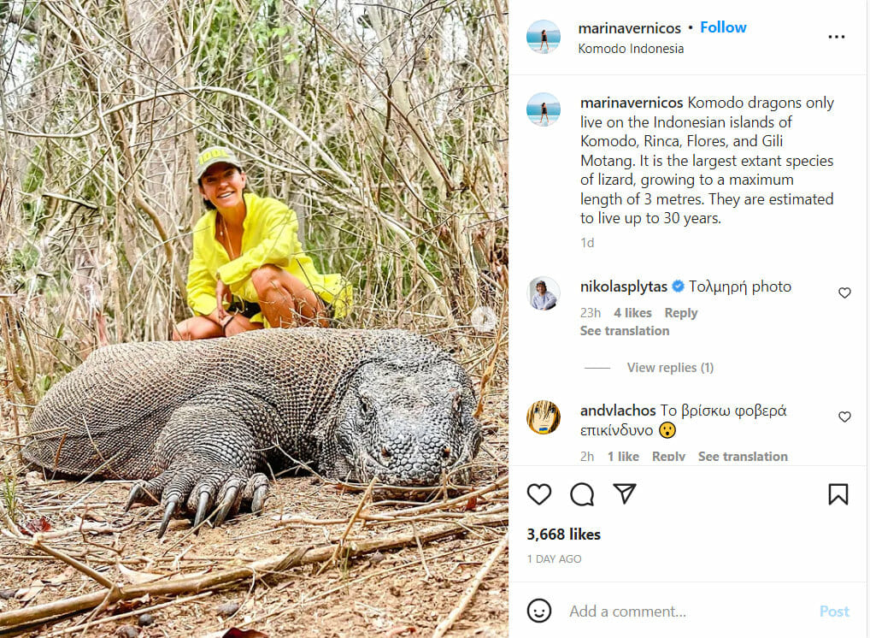Reply to nikolasplytas's comment

point(681,313)
